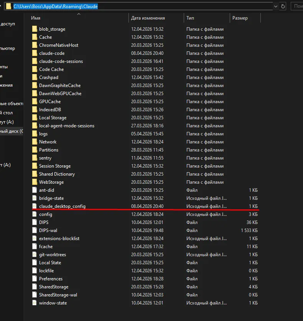303x321 pixels.
Task: Open the desktop entry ending 'стол'
Action: click(x=7, y=113)
